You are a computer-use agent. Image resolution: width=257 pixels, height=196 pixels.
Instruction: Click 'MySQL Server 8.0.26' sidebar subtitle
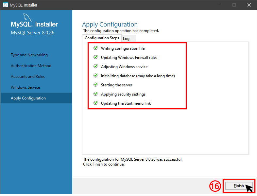tap(32, 33)
